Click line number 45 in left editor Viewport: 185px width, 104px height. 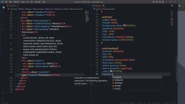point(11,72)
